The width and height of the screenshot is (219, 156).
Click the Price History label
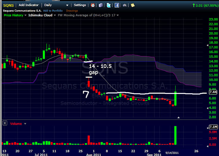pos(13,15)
